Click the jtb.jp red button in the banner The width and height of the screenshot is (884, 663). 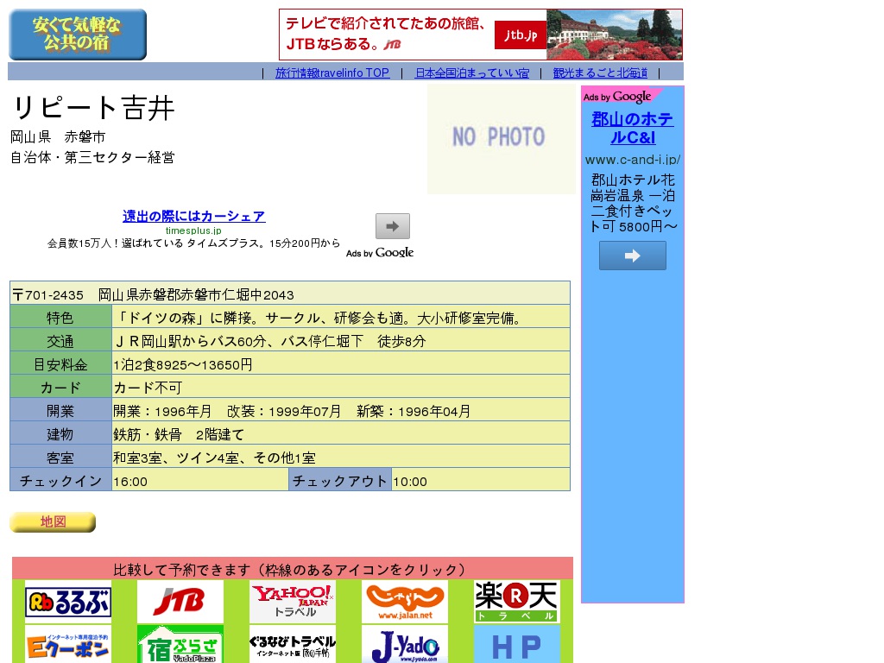pos(521,35)
